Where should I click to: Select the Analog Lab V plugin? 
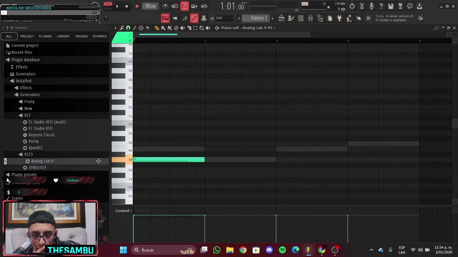[42, 161]
